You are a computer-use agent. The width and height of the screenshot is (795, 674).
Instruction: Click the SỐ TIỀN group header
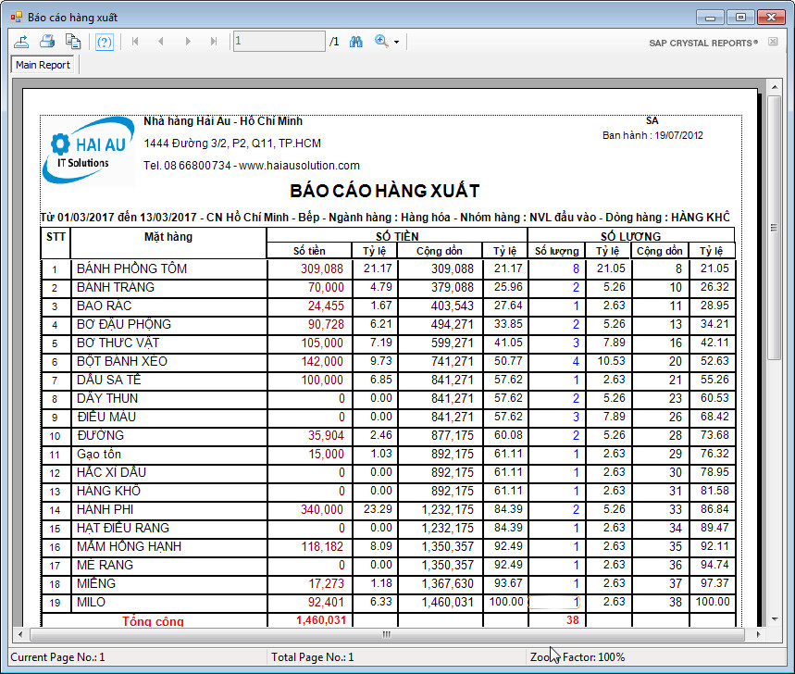[x=397, y=236]
